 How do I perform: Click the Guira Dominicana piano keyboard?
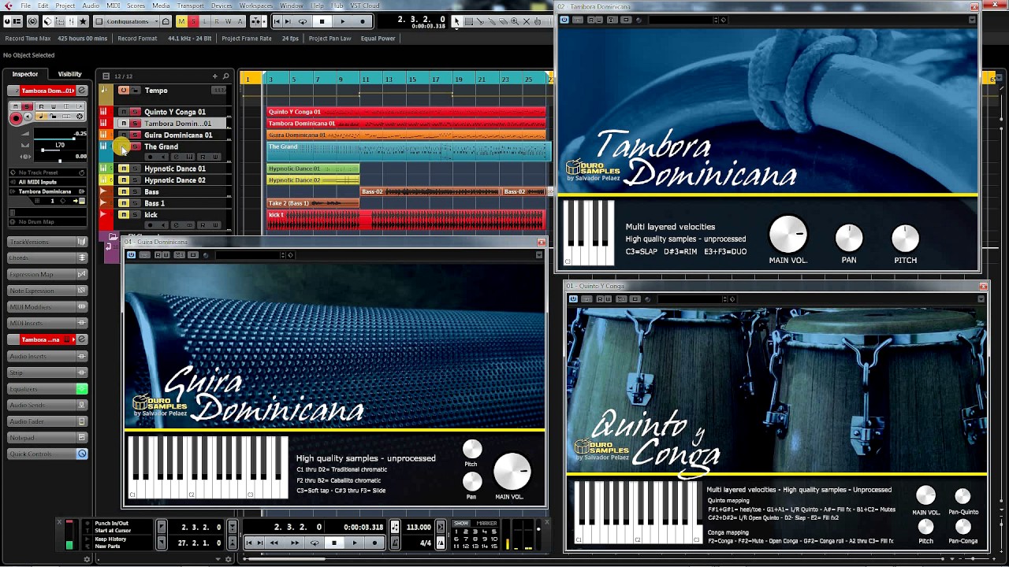click(x=208, y=468)
